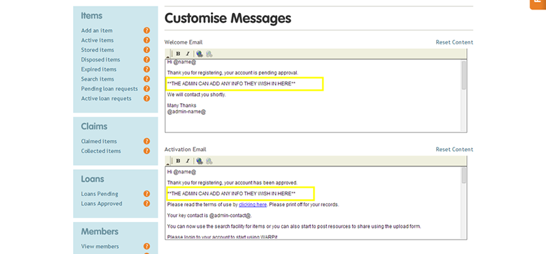Open help icon beside Stored items
546x254 pixels.
click(x=147, y=50)
